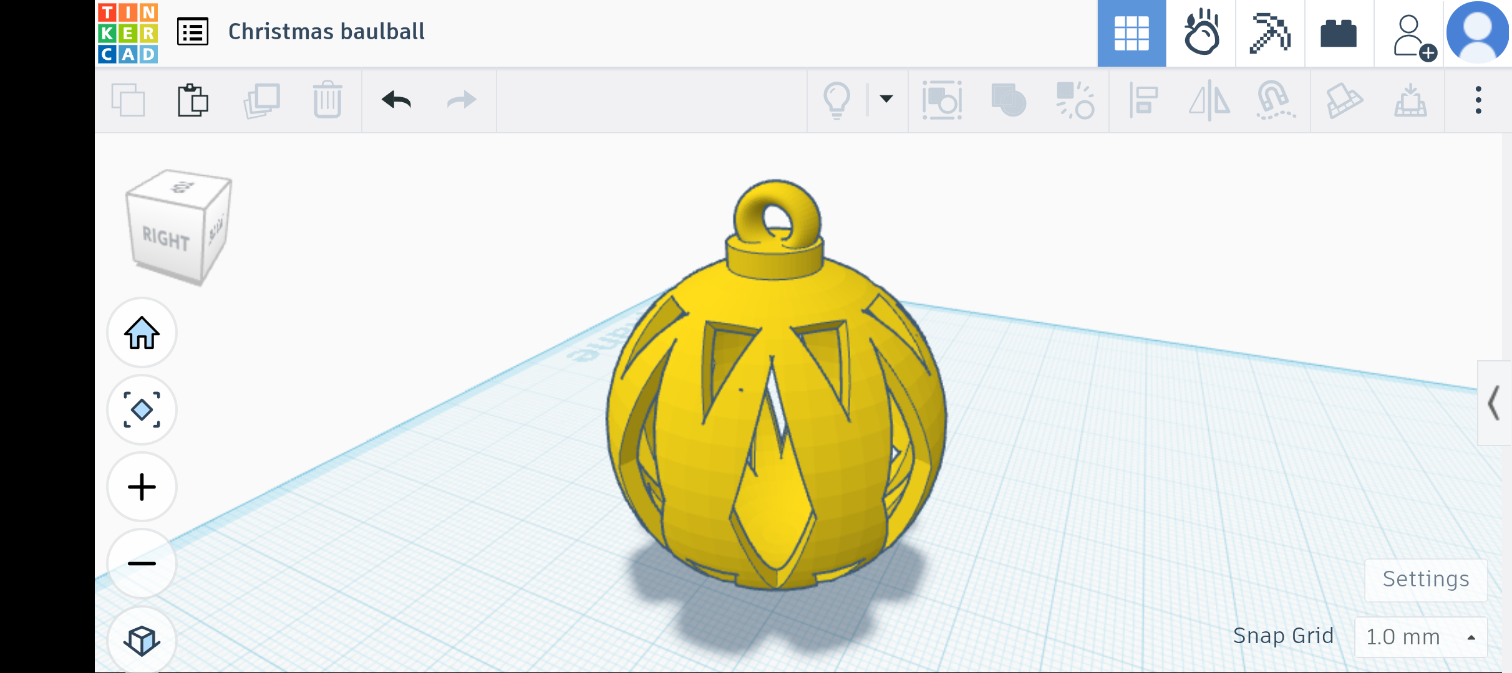Click the Align tool icon
This screenshot has width=1512, height=673.
coord(1143,100)
